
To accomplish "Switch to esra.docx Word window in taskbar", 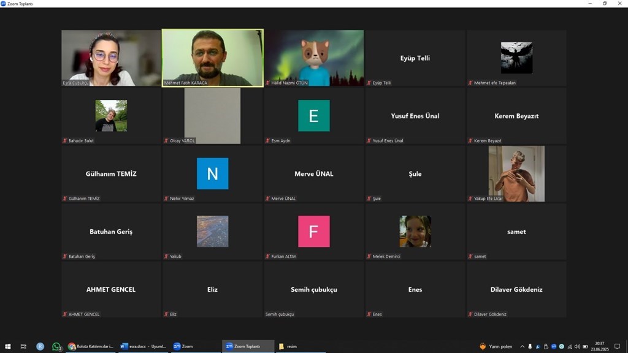I will coord(144,346).
